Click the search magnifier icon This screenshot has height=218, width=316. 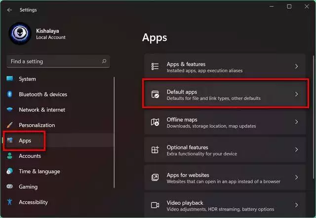[x=104, y=62]
